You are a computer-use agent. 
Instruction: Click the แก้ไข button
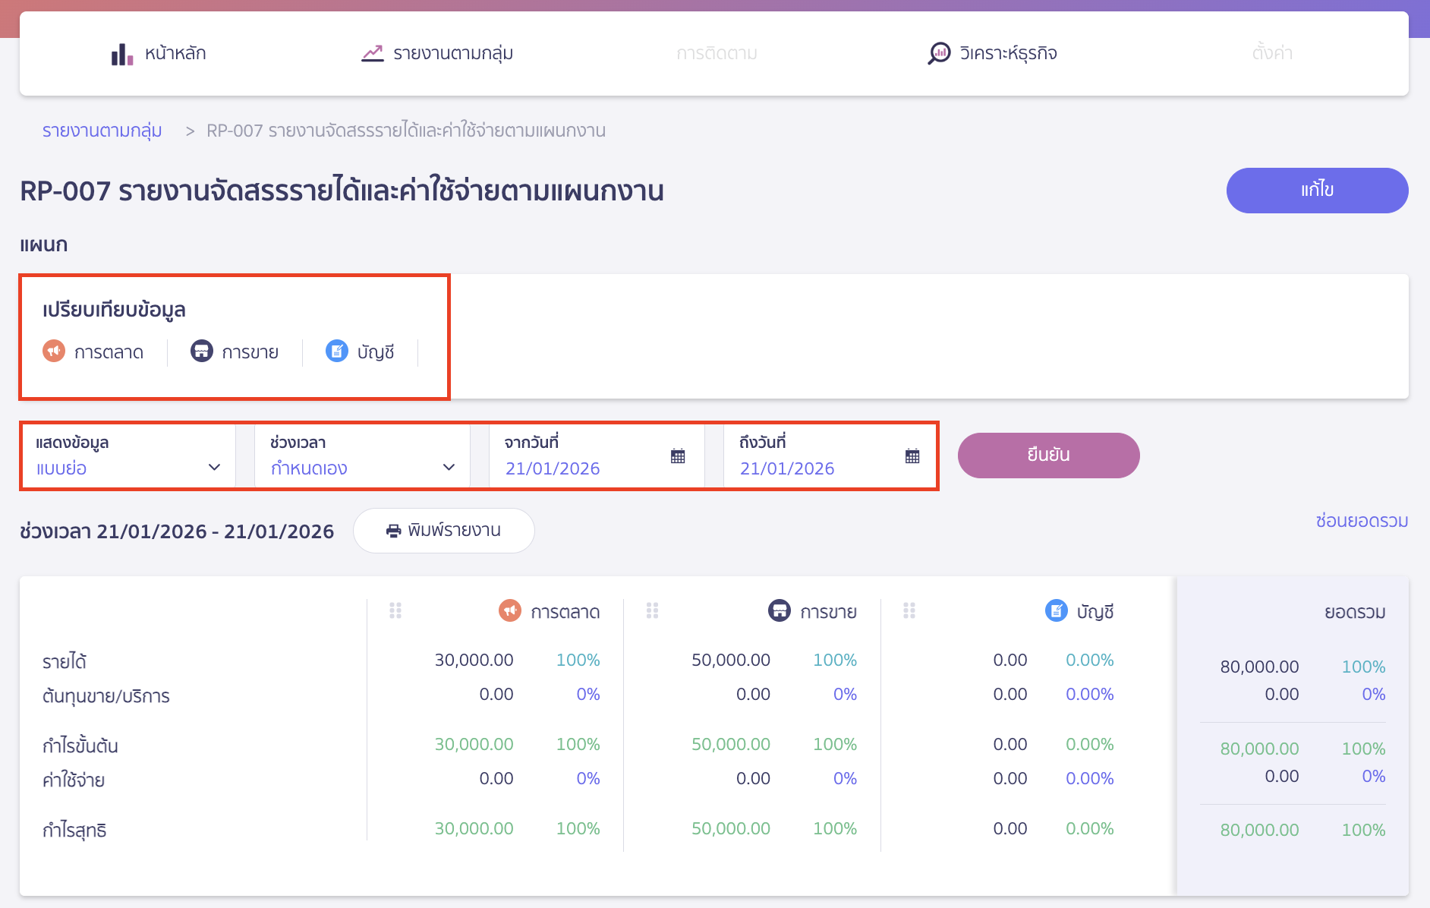tap(1317, 191)
